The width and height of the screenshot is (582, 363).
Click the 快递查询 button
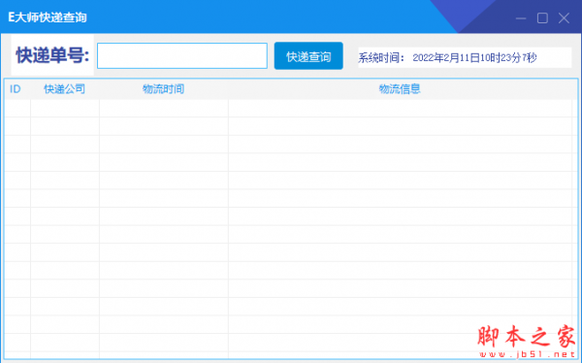coord(308,56)
